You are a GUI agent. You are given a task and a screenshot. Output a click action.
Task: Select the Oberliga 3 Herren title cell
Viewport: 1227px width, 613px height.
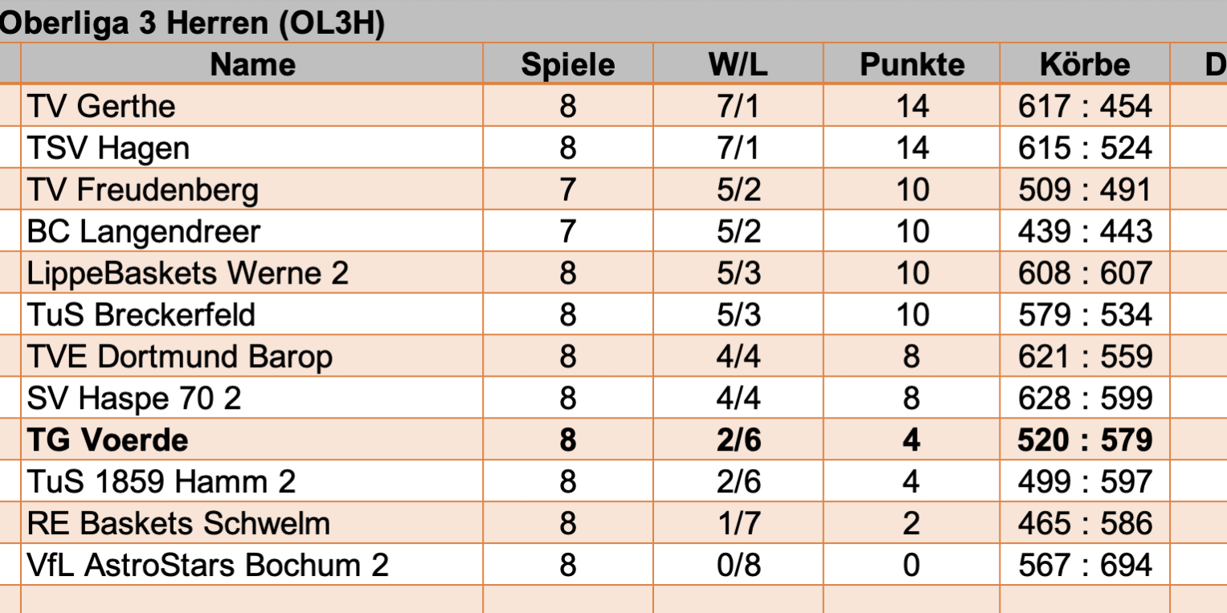(193, 24)
